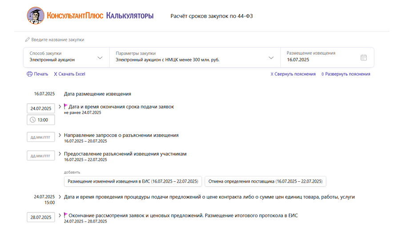Click the 13:00 time input
The height and width of the screenshot is (251, 401).
[41, 120]
